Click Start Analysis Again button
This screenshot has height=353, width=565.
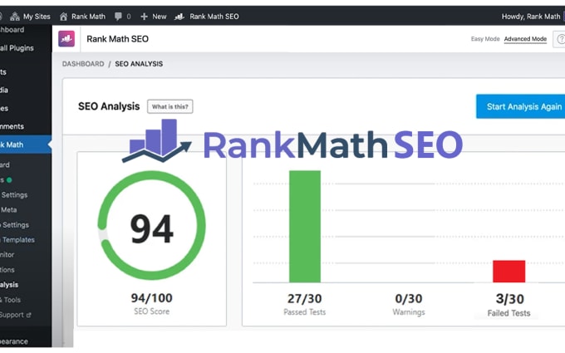pos(520,106)
